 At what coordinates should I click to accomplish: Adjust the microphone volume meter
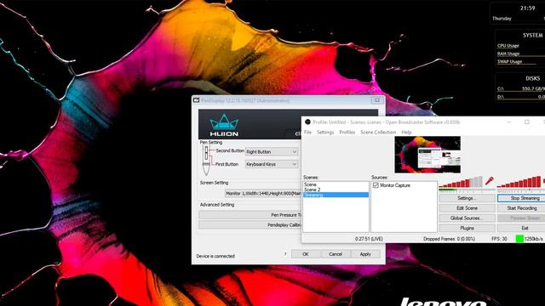[461, 183]
